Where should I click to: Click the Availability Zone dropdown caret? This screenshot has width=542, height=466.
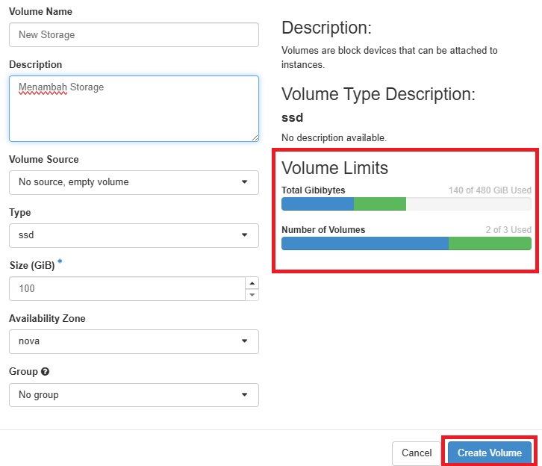pos(244,341)
